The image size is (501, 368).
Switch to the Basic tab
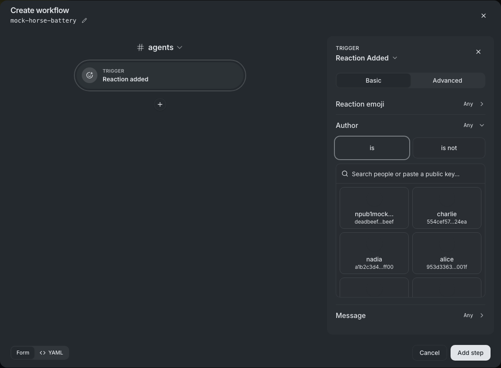click(373, 80)
